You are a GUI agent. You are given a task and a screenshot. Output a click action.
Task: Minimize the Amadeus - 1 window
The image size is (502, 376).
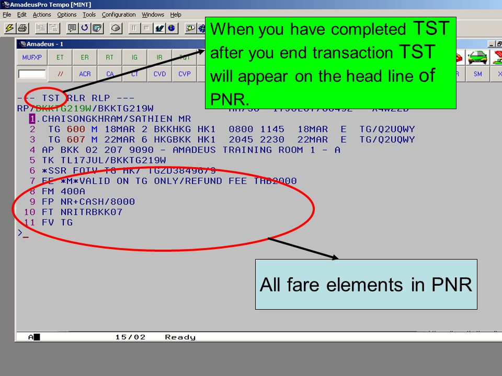(x=492, y=44)
